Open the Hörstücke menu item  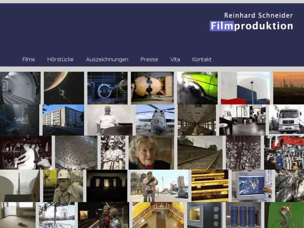coord(60,59)
